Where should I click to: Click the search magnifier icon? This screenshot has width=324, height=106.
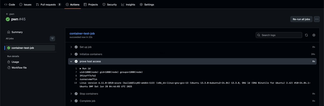[259, 35]
